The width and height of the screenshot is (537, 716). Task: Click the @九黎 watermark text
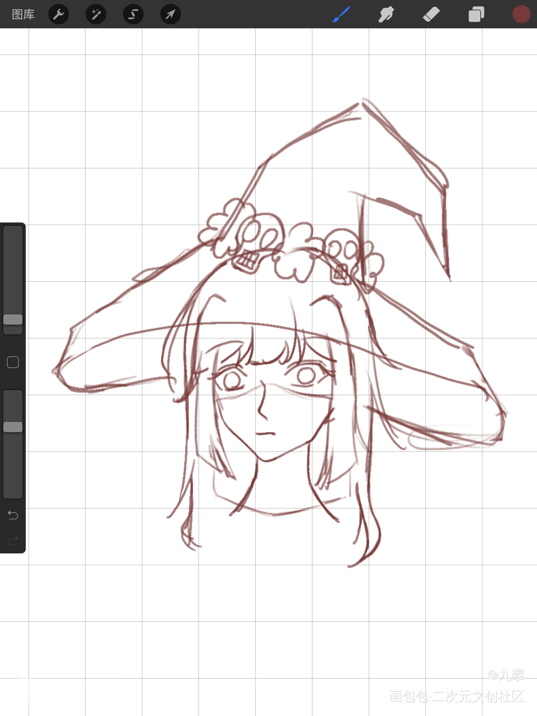click(x=505, y=674)
